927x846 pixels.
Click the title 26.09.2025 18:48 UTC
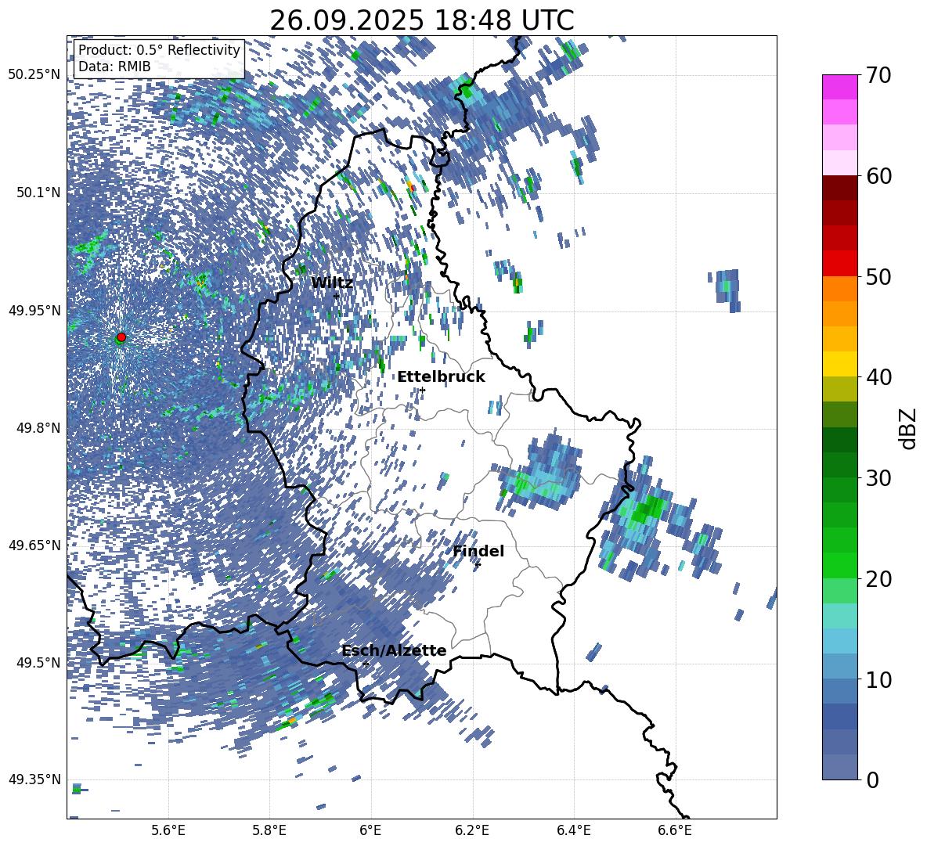[x=421, y=20]
